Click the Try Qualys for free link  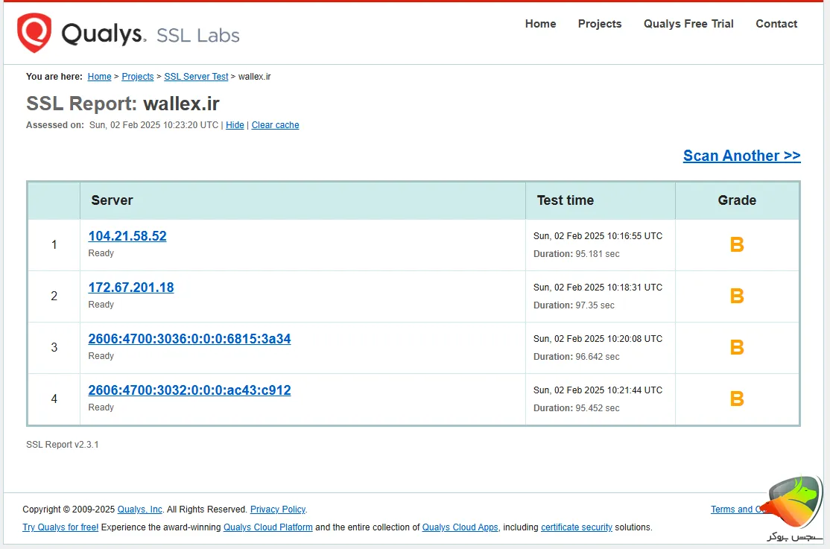coord(60,527)
